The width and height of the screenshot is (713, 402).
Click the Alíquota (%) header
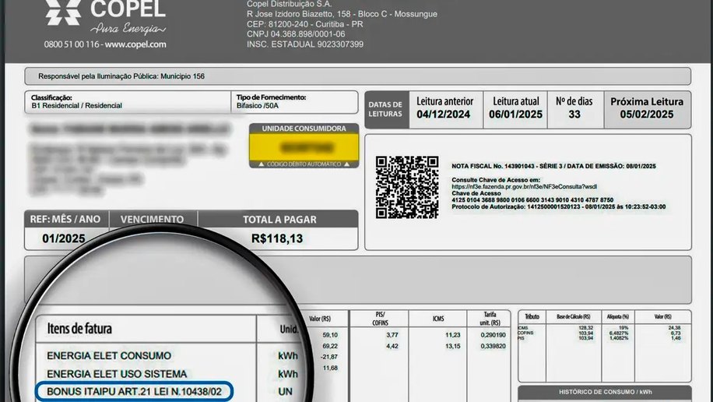pos(618,316)
